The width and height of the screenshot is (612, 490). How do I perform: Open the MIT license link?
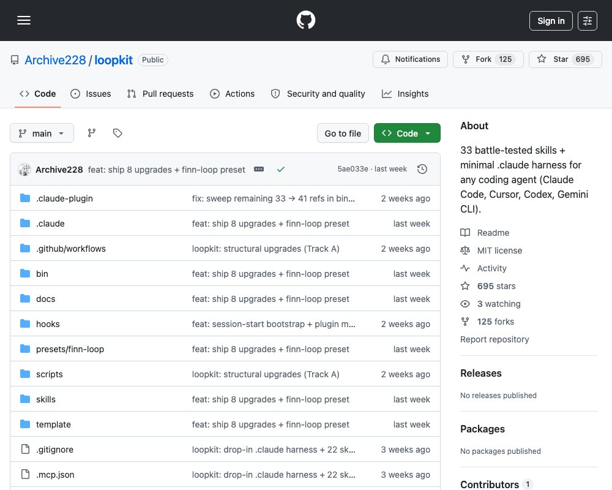tap(491, 251)
